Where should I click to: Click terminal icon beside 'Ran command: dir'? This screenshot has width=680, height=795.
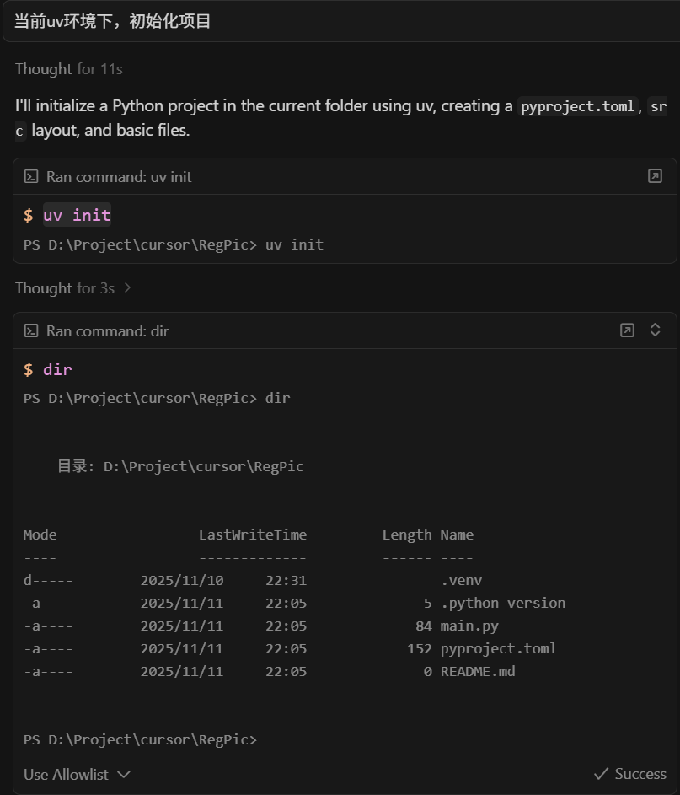click(31, 331)
